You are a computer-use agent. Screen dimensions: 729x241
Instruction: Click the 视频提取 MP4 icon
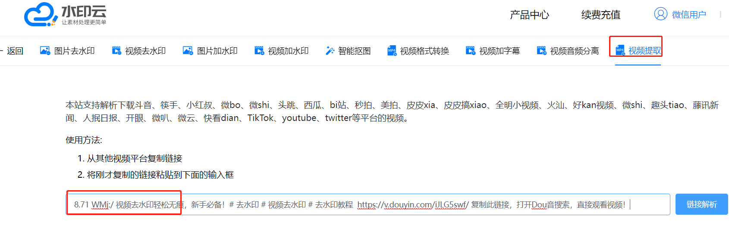point(620,51)
